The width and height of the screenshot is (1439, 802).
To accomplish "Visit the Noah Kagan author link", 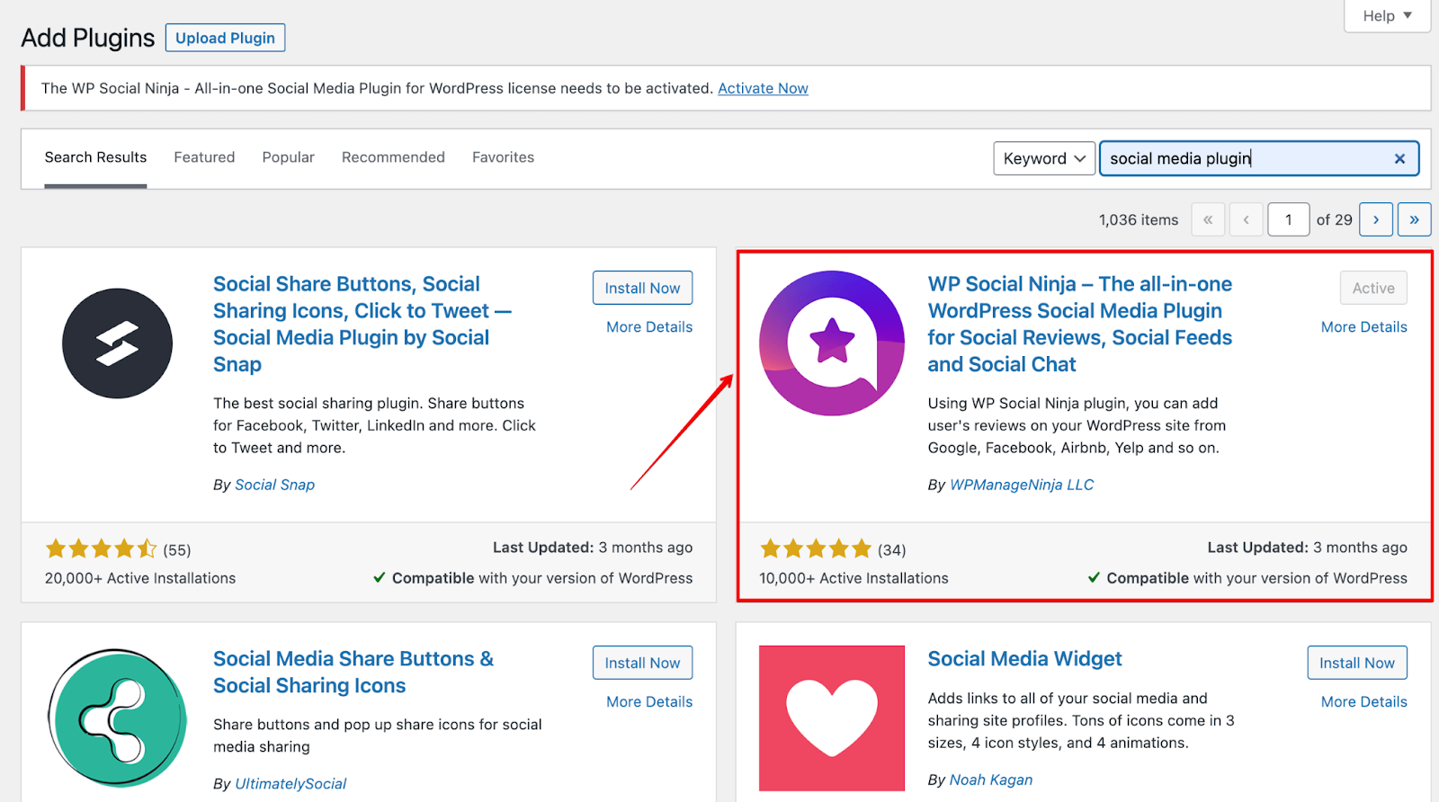I will (x=991, y=780).
